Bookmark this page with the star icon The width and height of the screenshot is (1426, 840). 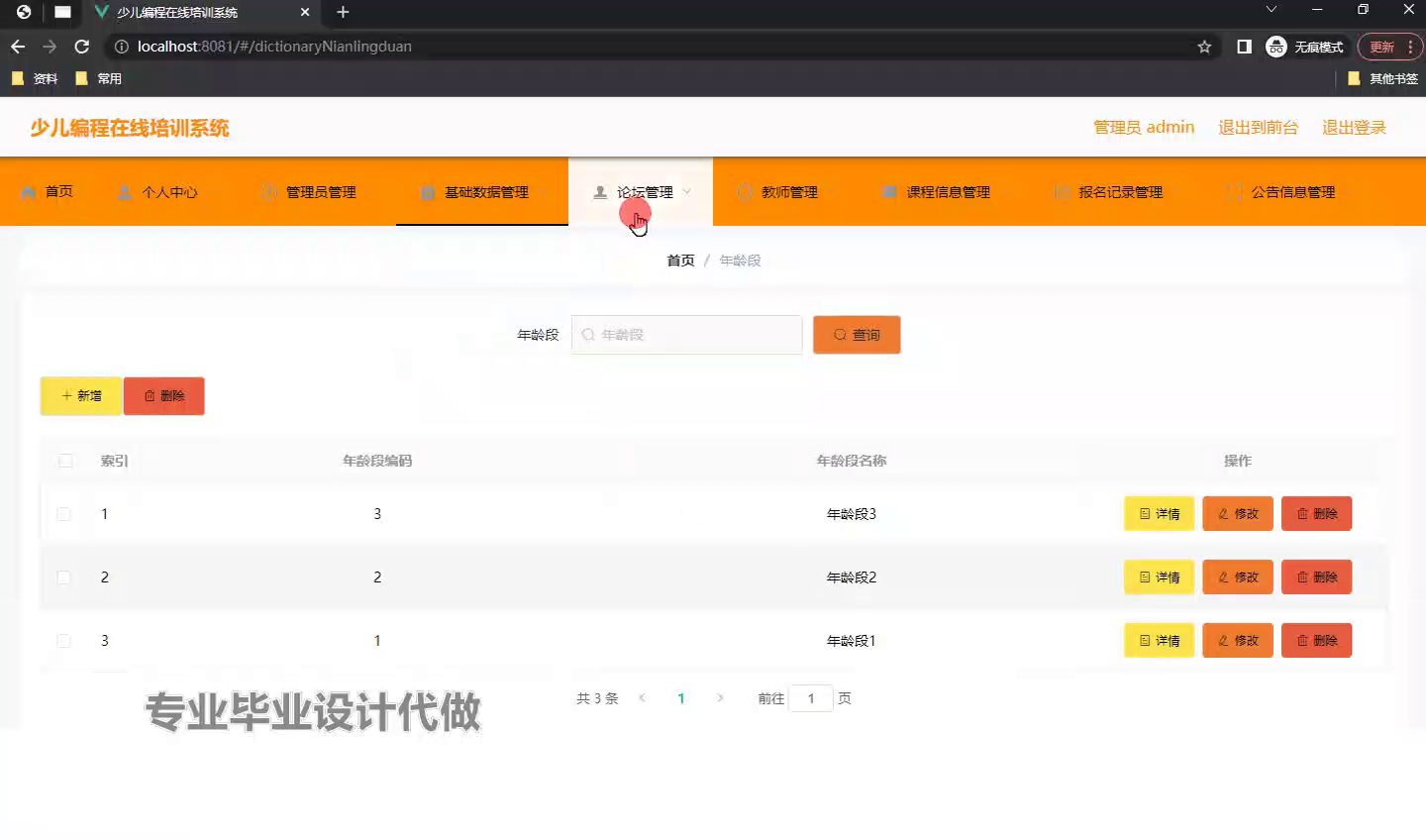(x=1204, y=47)
